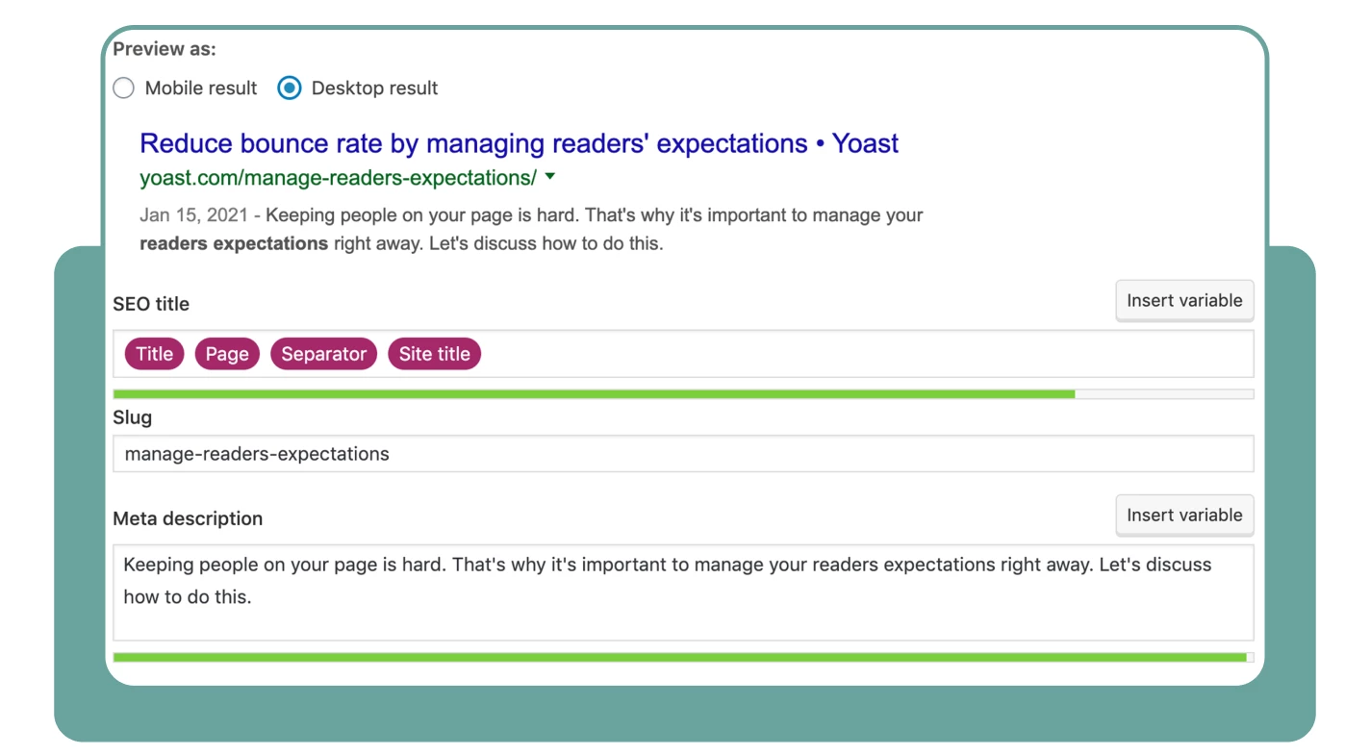1370x755 pixels.
Task: Click the SEO title length progress bar
Action: pos(683,394)
